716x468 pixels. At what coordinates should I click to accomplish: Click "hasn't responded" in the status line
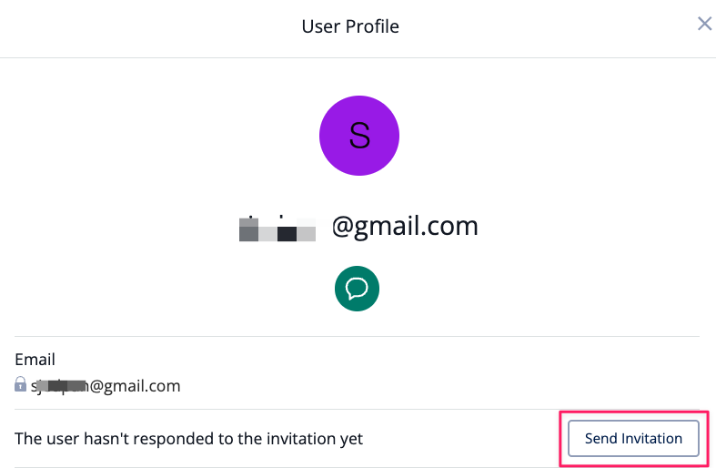134,439
